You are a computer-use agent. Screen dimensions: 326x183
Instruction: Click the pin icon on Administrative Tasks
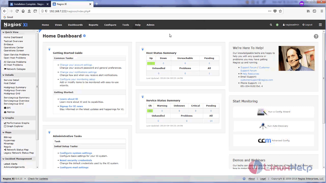tap(49, 132)
